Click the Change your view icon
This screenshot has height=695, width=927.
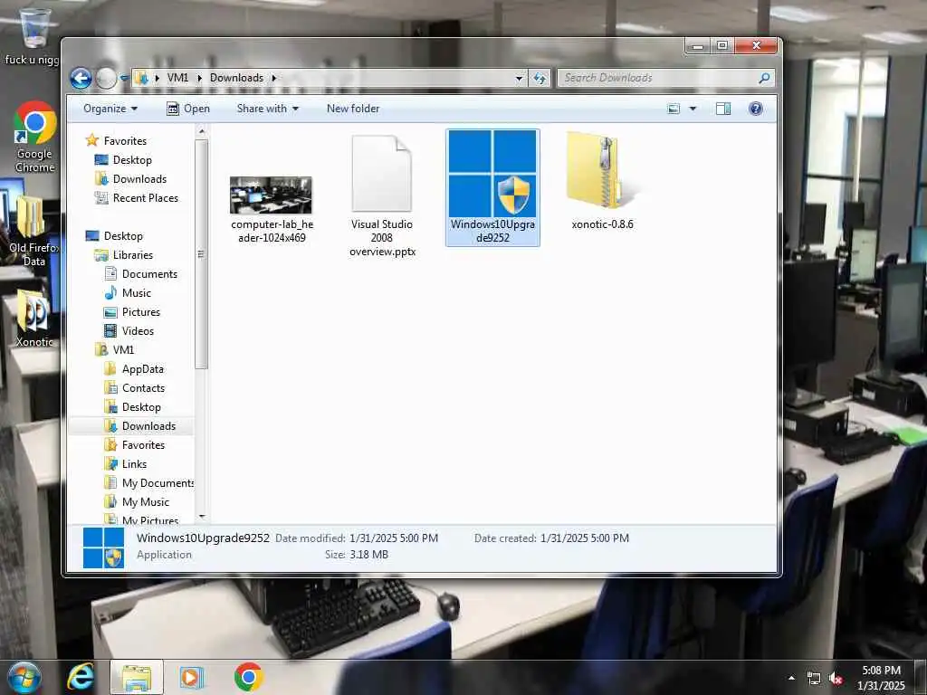[x=674, y=109]
